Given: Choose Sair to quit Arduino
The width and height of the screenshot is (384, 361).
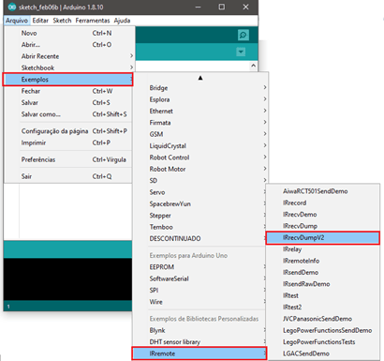Looking at the screenshot, I should (x=68, y=176).
